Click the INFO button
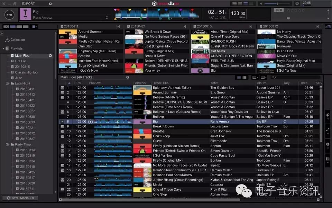The width and height of the screenshot is (332, 208). pyautogui.click(x=279, y=10)
